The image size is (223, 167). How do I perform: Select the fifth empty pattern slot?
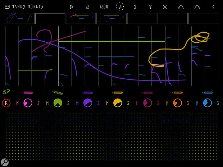(142, 18)
